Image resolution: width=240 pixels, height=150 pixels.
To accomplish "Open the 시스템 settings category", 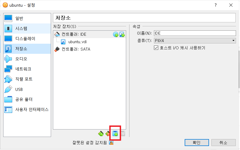I will [27, 29].
